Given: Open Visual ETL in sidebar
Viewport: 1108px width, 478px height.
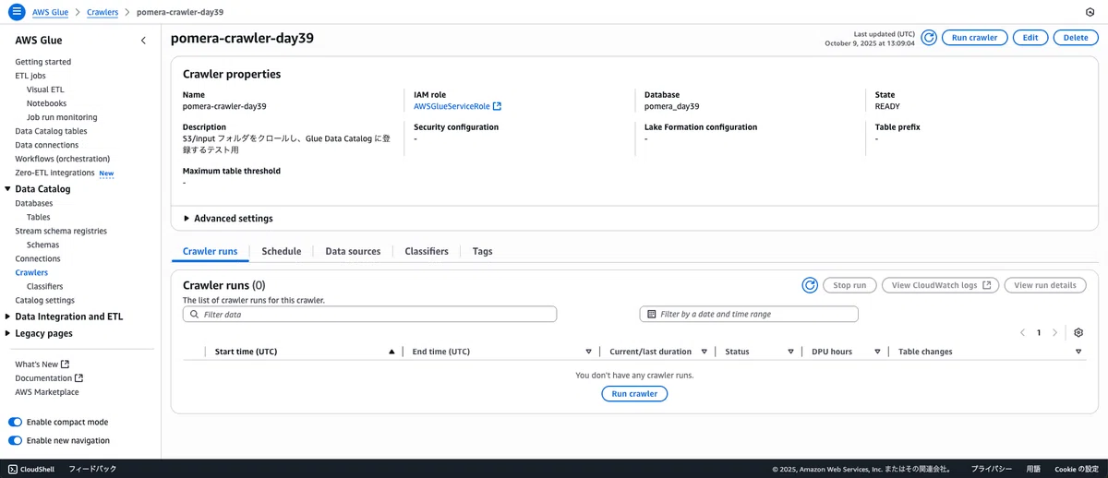Looking at the screenshot, I should coord(45,90).
